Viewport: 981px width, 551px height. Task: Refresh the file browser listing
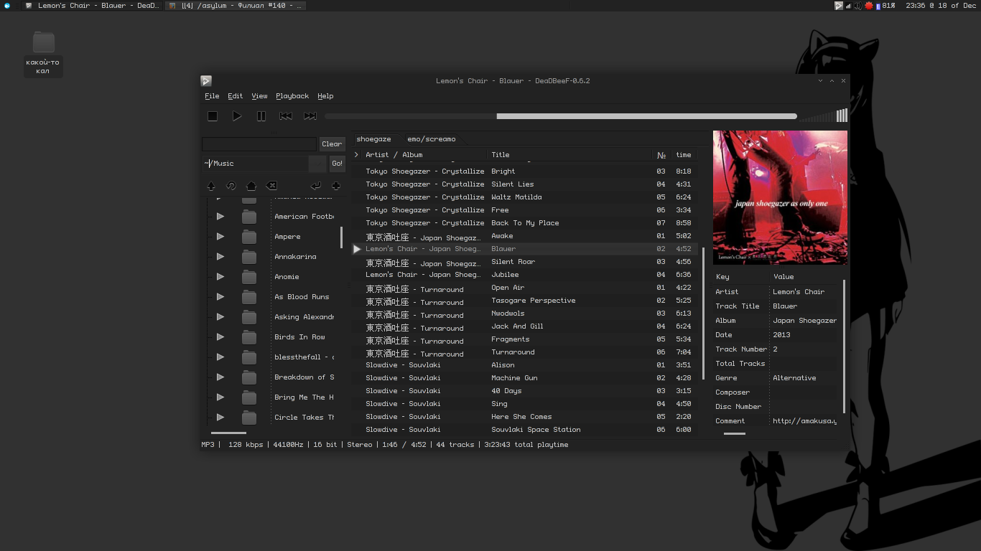(x=231, y=186)
